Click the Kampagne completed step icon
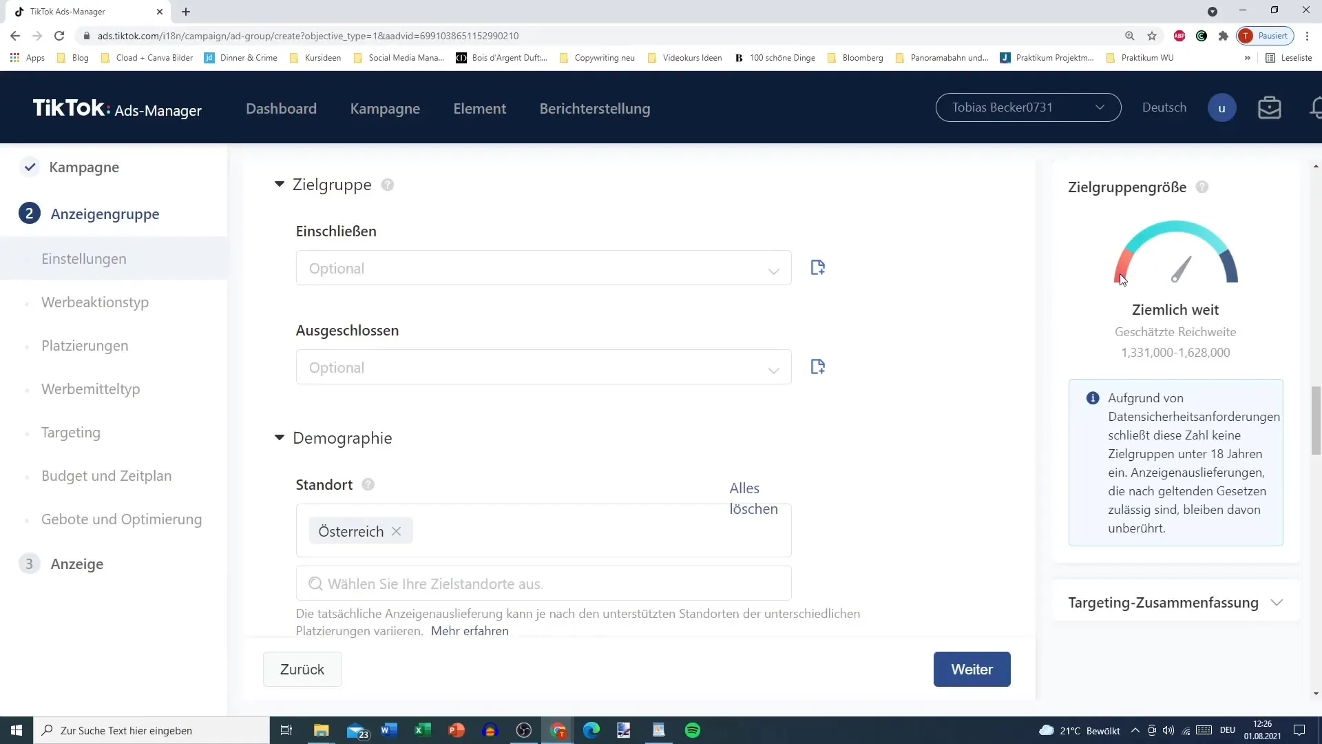 click(29, 167)
